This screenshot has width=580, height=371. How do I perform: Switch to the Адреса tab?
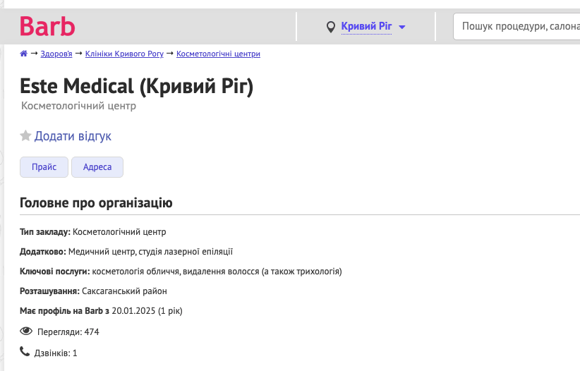[x=97, y=167]
